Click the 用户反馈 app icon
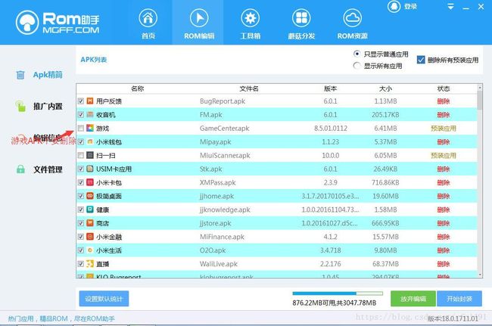 tap(90, 101)
